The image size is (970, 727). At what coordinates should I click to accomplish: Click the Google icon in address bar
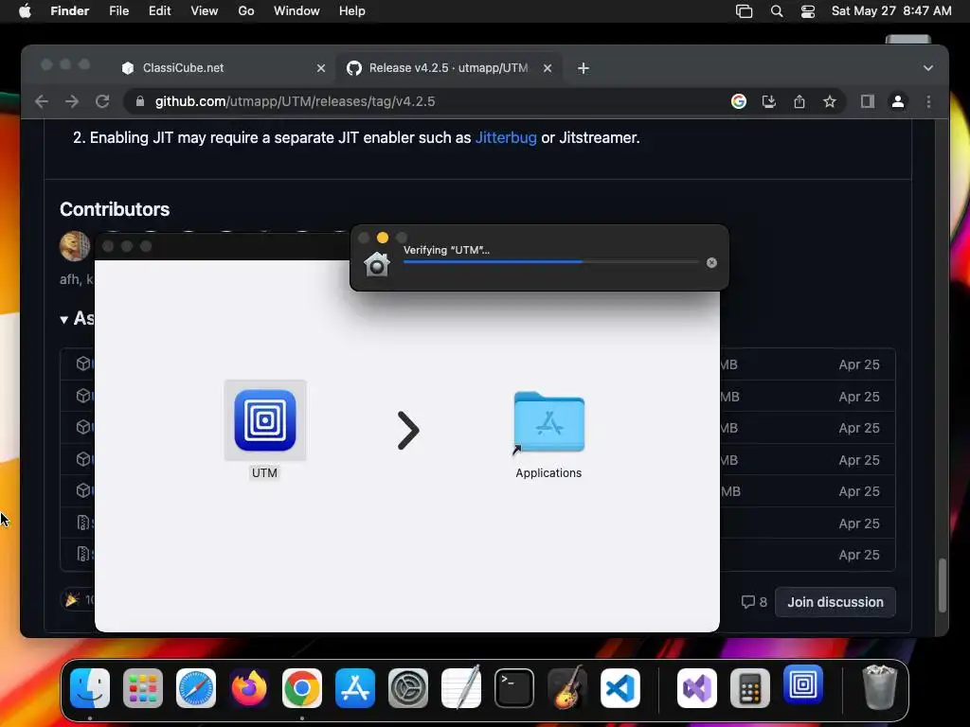pyautogui.click(x=738, y=101)
